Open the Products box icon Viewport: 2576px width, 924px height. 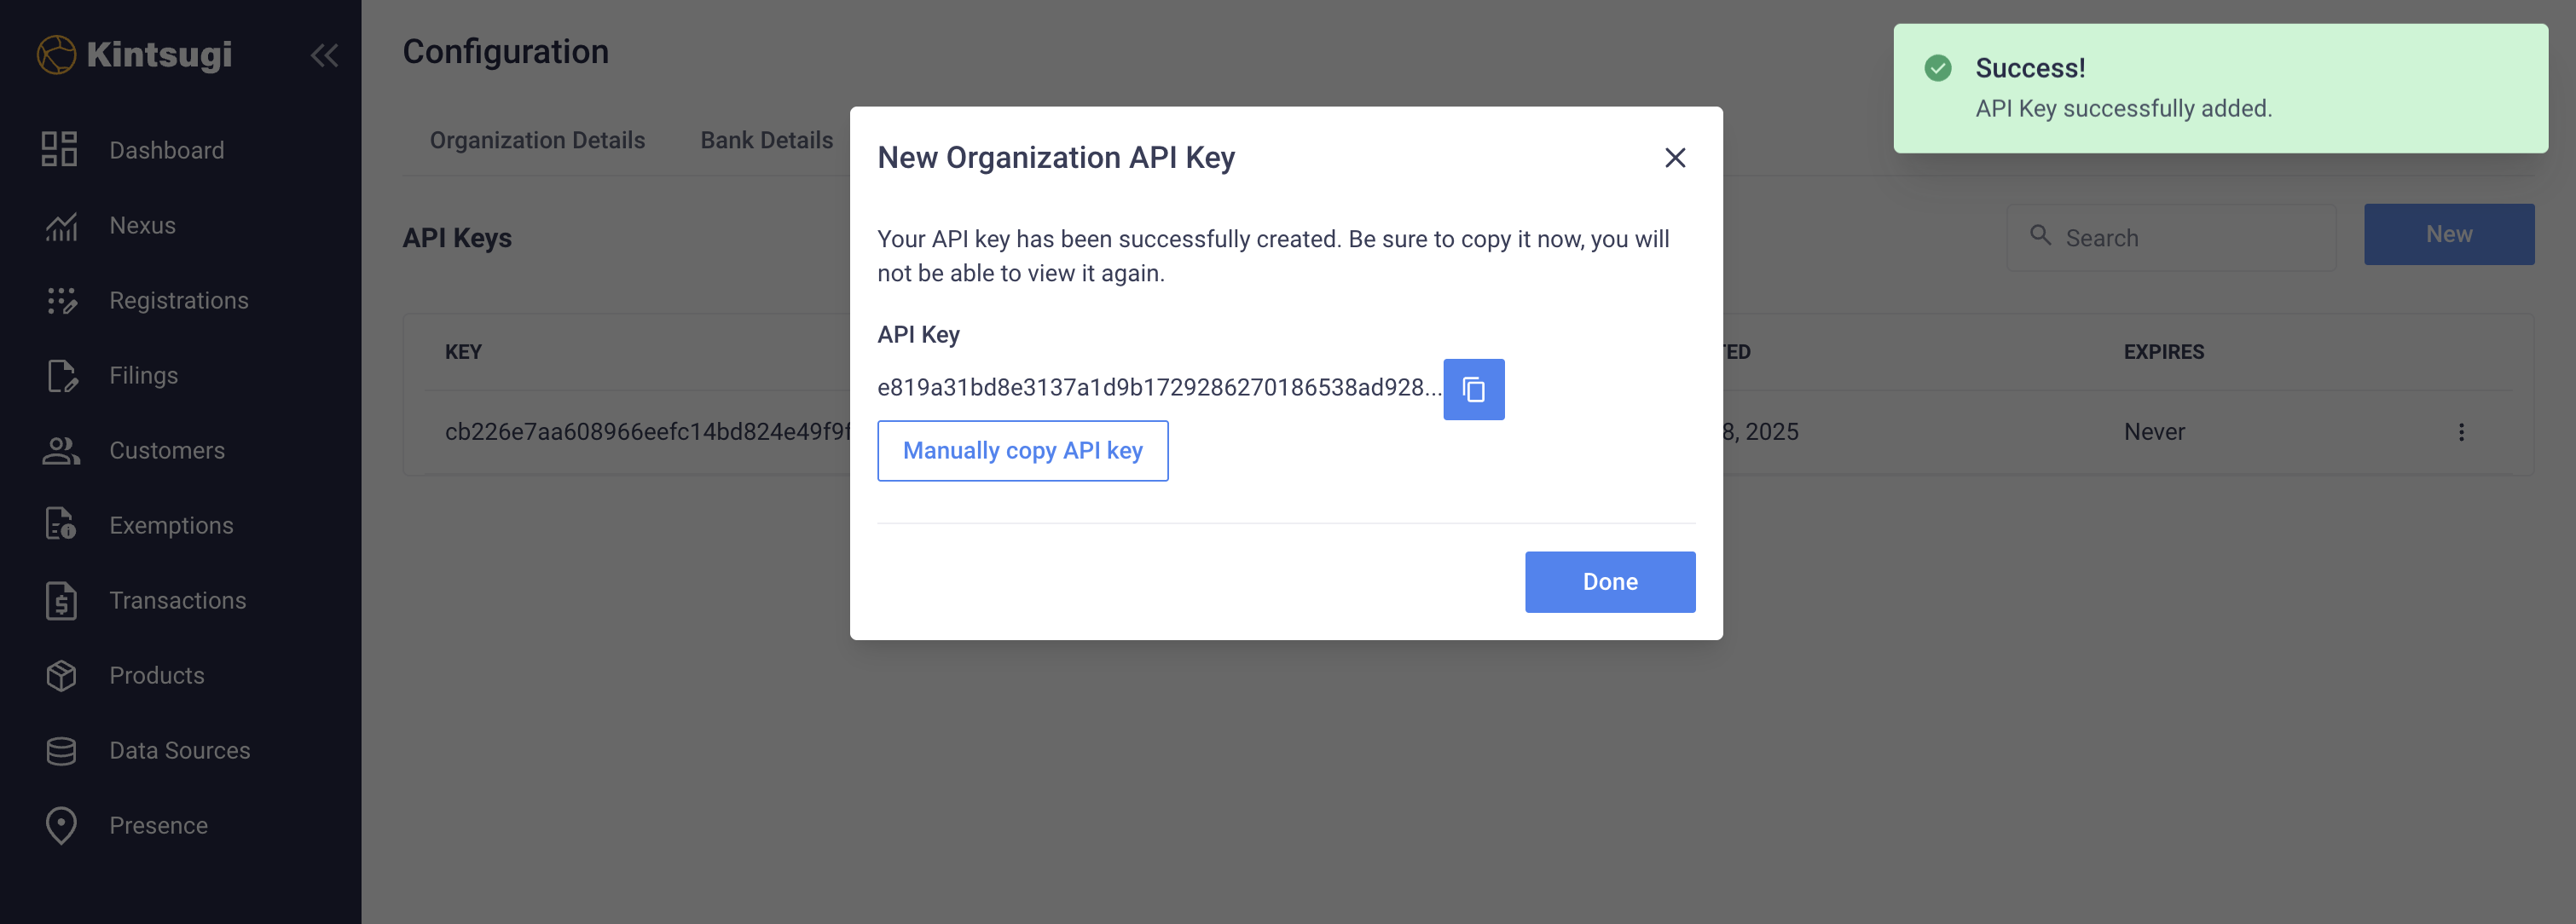60,675
